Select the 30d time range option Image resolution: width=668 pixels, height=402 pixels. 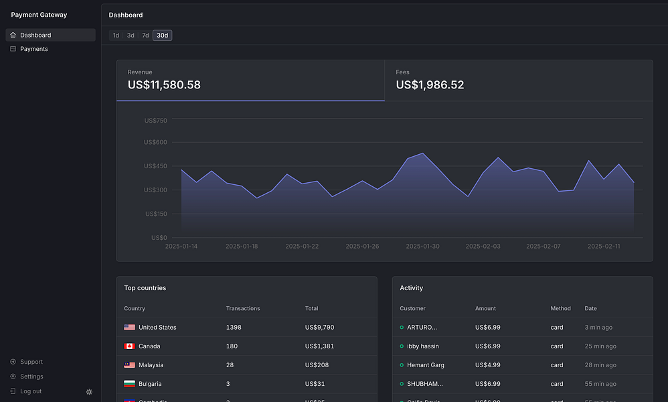(161, 35)
